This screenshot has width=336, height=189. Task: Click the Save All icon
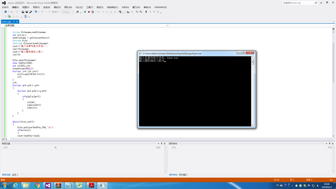click(31, 12)
